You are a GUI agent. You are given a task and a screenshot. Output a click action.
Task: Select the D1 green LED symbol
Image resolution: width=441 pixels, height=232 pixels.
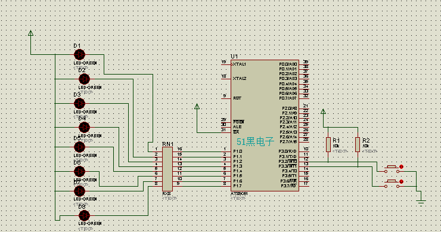[x=80, y=55]
